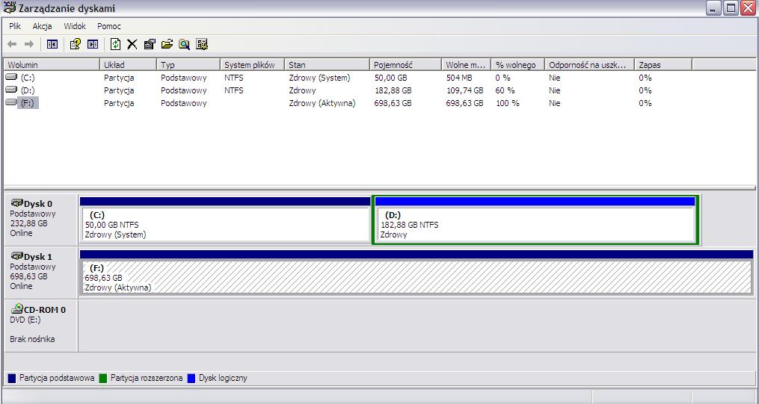This screenshot has height=404, width=759.
Task: Click the Dysk 0 disk icon
Action: pyautogui.click(x=16, y=203)
